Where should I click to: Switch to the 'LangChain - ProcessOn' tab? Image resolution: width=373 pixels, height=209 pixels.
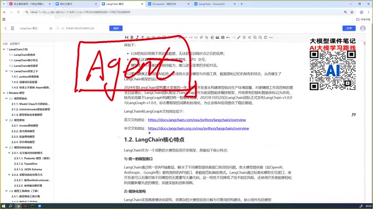coord(214,4)
